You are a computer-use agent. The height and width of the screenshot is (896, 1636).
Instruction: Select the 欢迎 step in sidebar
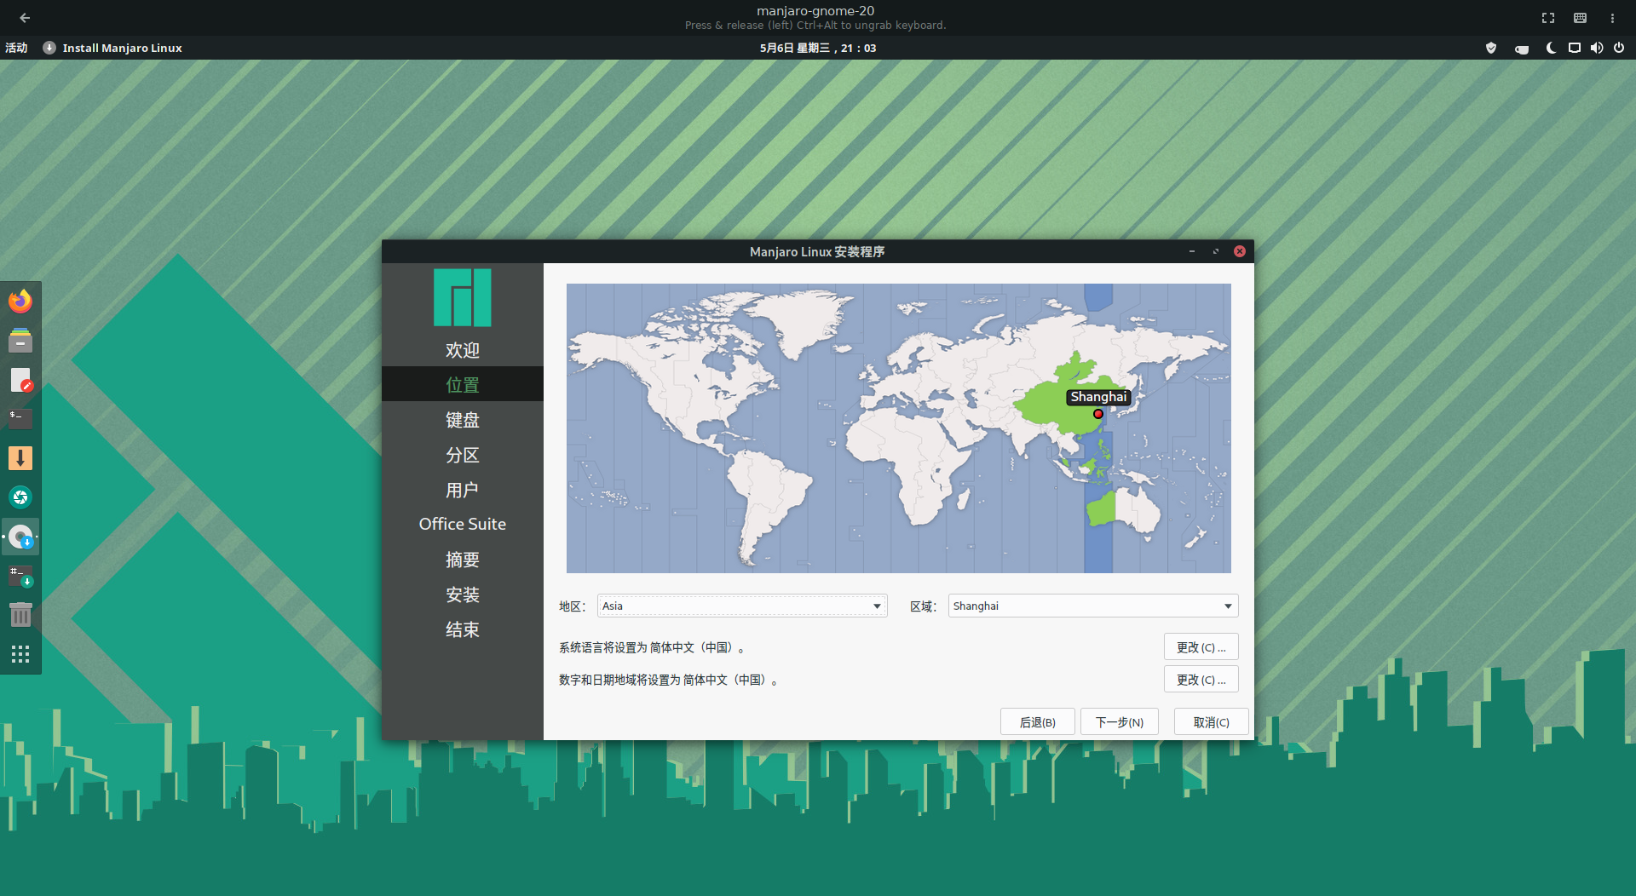(463, 349)
